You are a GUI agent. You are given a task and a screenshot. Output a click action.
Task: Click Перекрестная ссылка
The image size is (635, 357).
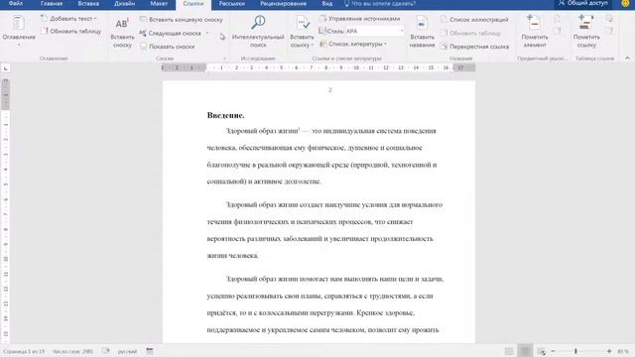475,47
